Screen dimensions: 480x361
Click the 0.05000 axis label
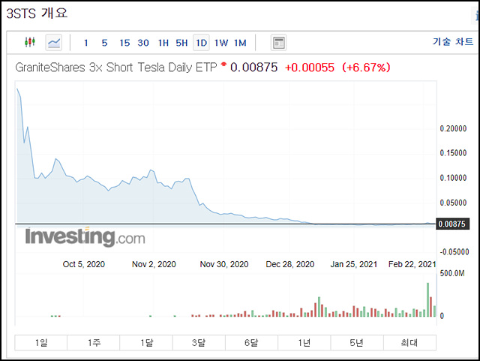(453, 203)
